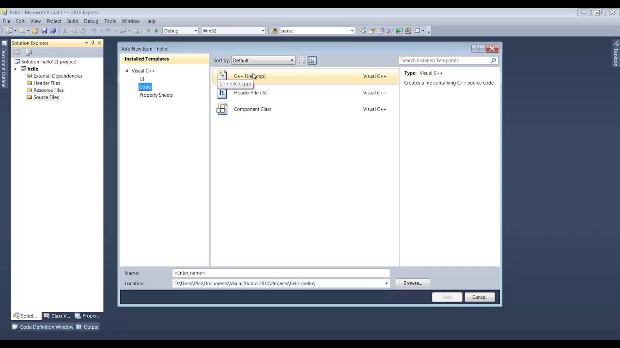Switch to Class View bottom tab

[x=57, y=316]
